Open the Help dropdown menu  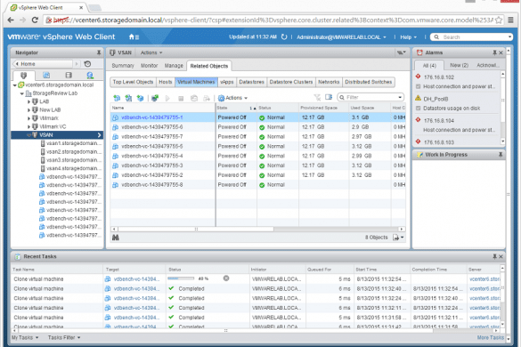click(408, 36)
